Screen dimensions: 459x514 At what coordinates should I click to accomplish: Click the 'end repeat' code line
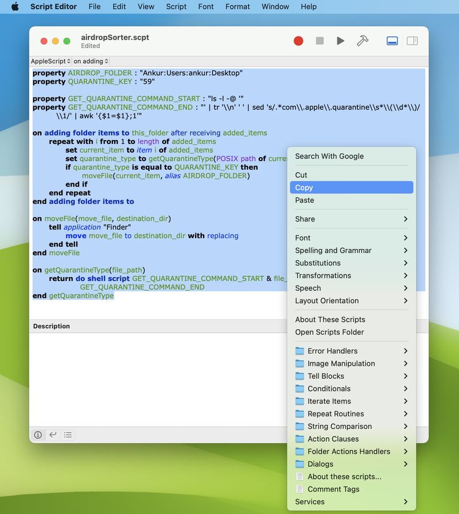[70, 193]
